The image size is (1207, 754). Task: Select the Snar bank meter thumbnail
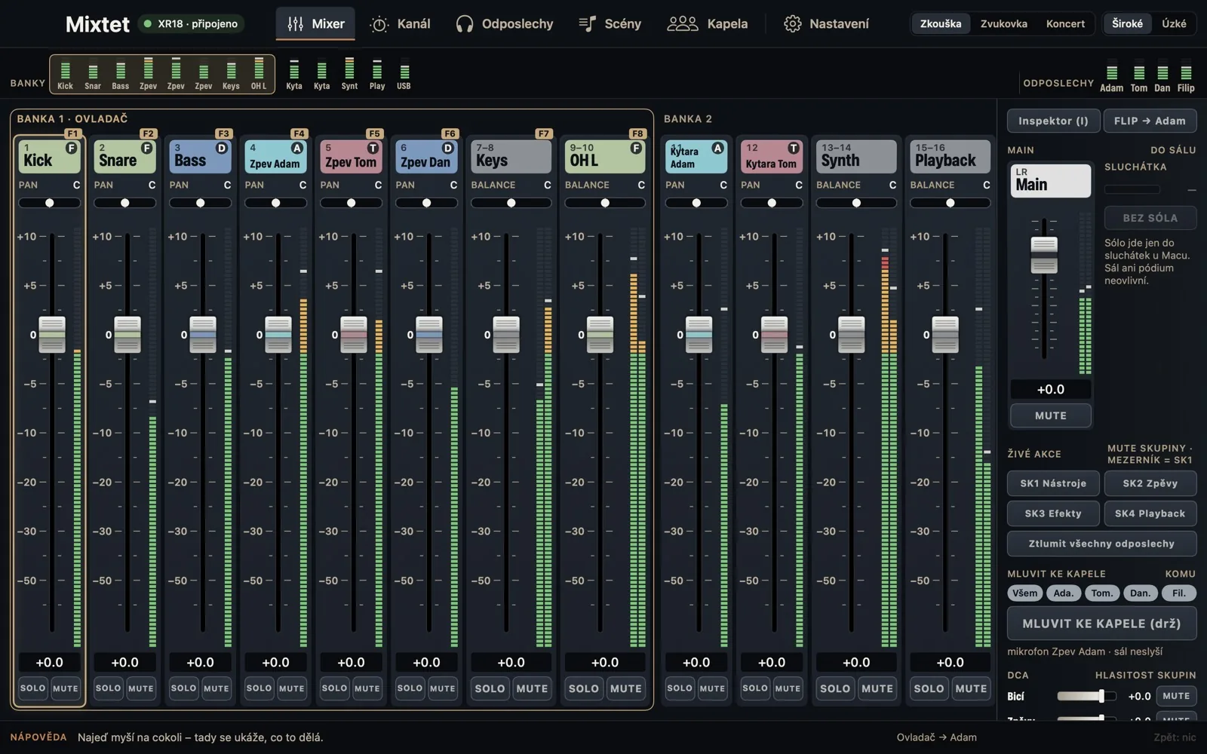[93, 74]
